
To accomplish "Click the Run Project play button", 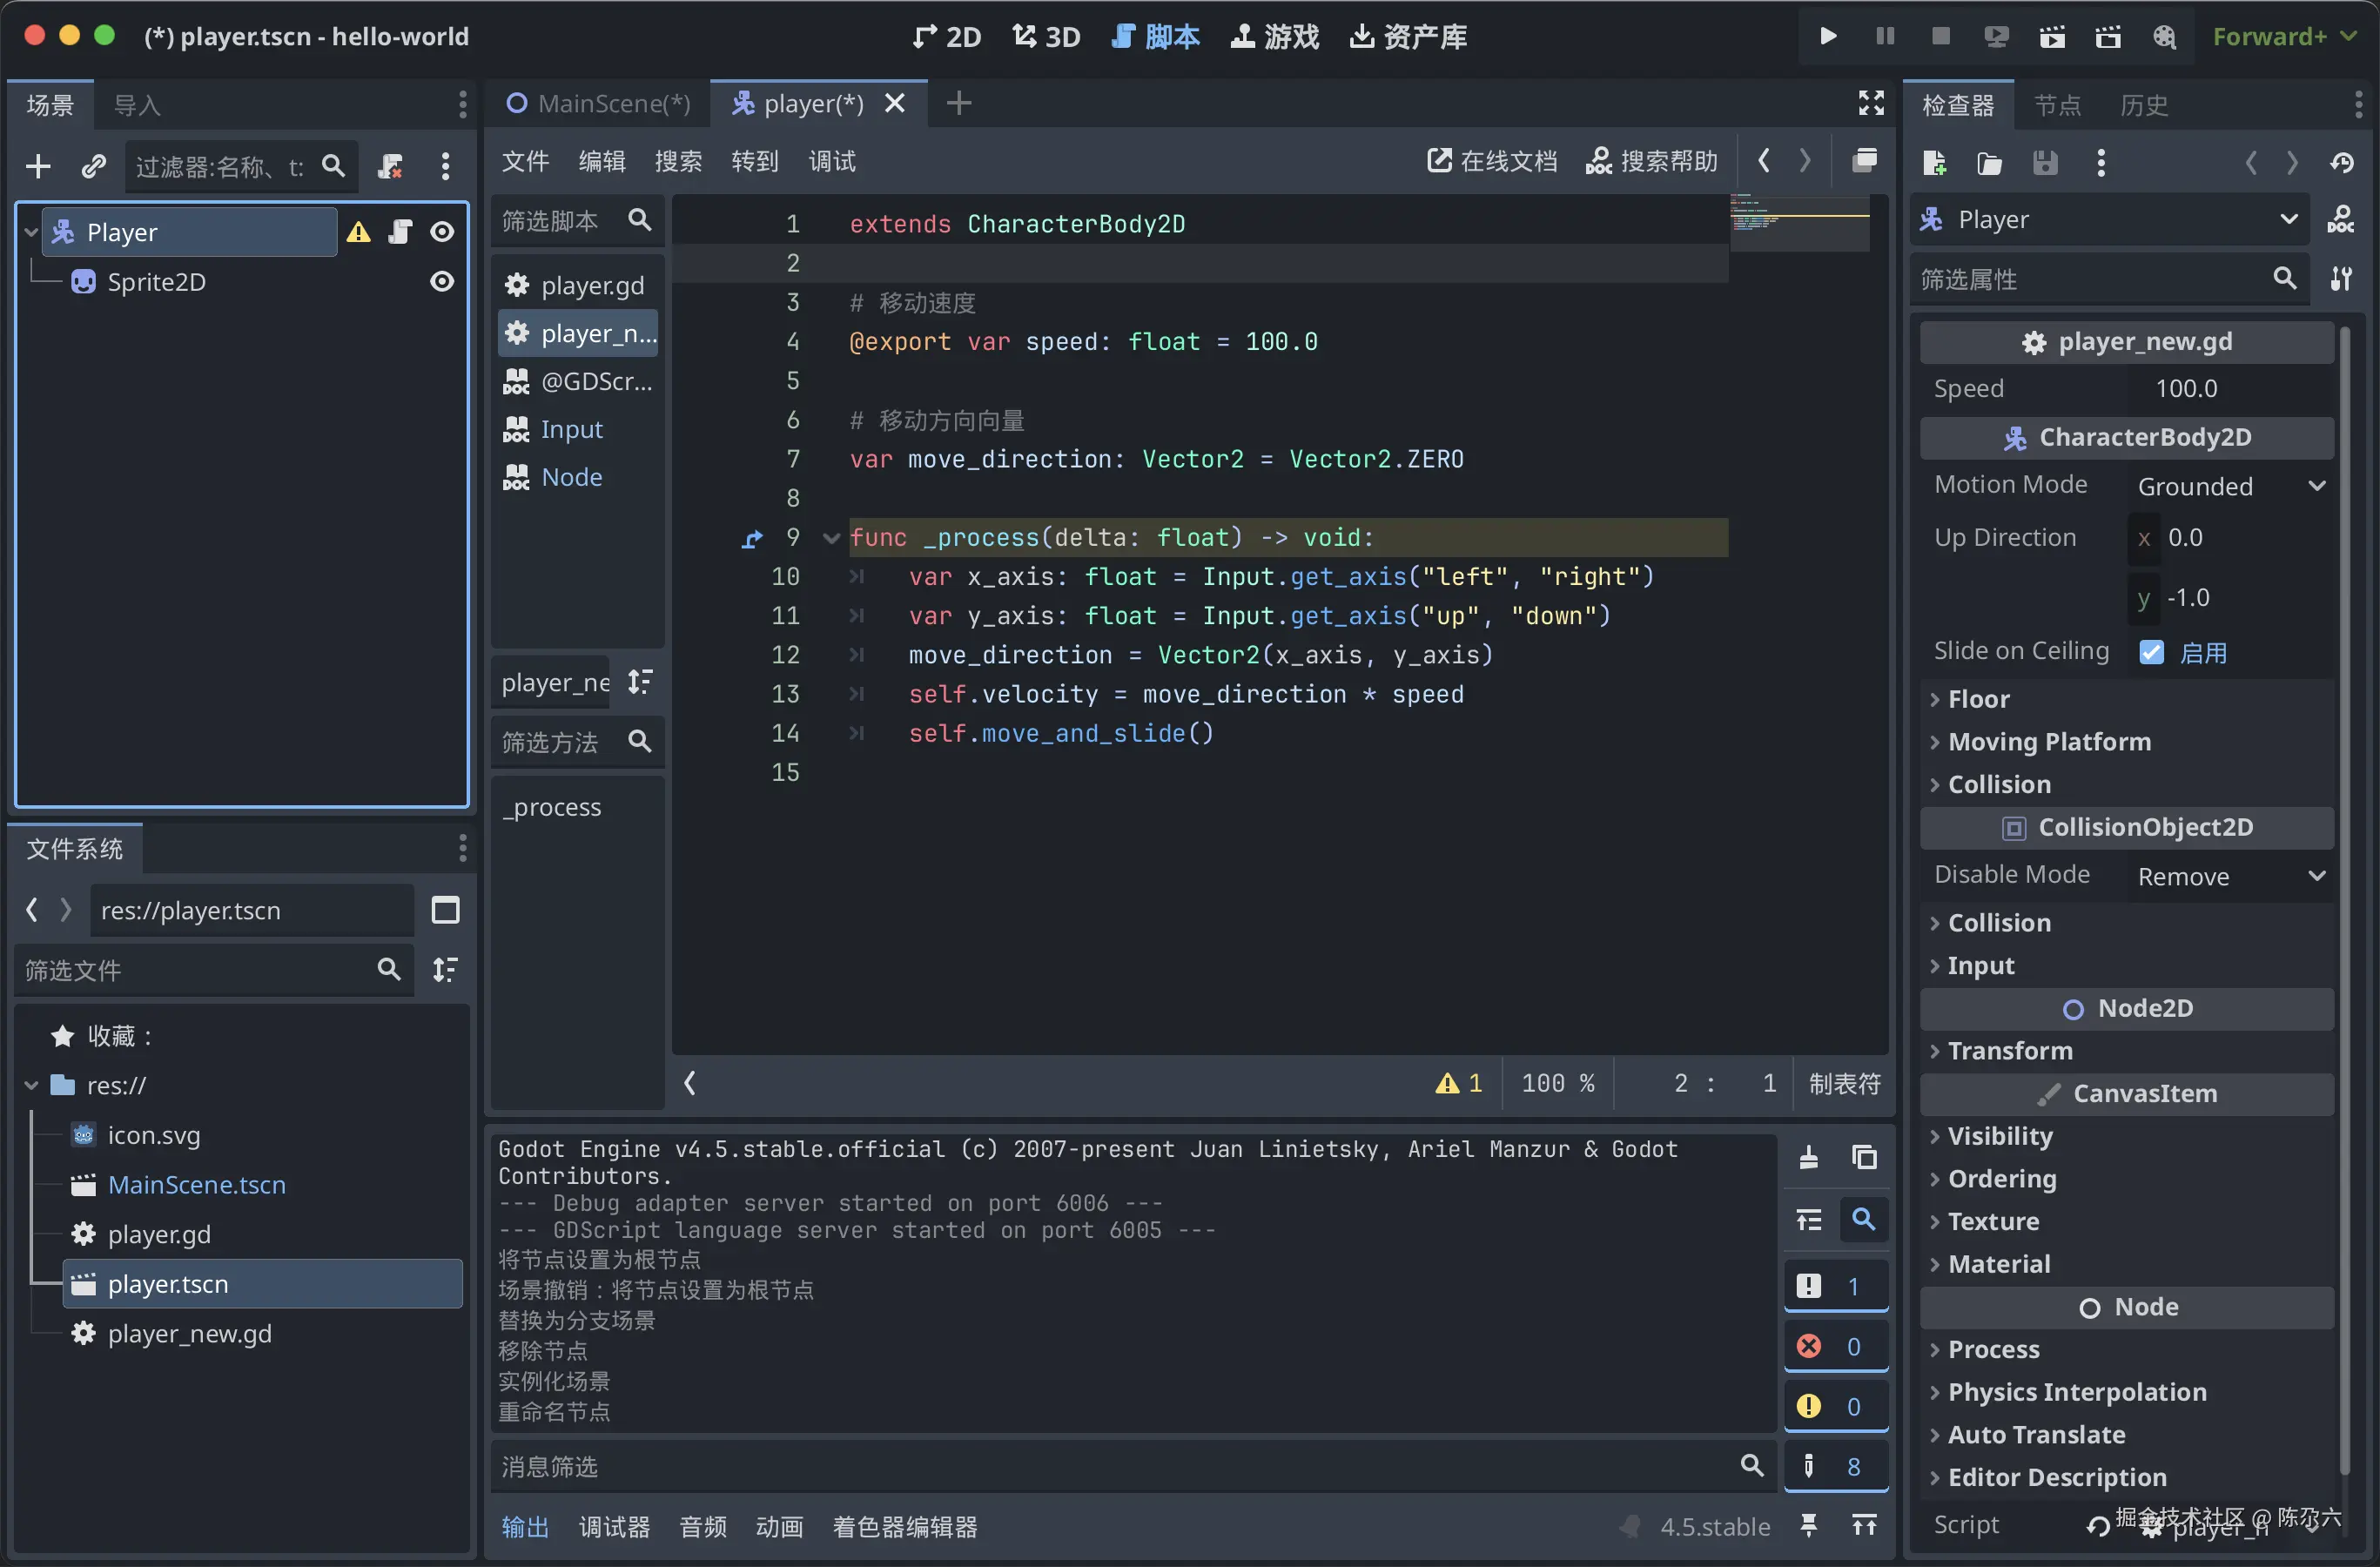I will (1828, 36).
